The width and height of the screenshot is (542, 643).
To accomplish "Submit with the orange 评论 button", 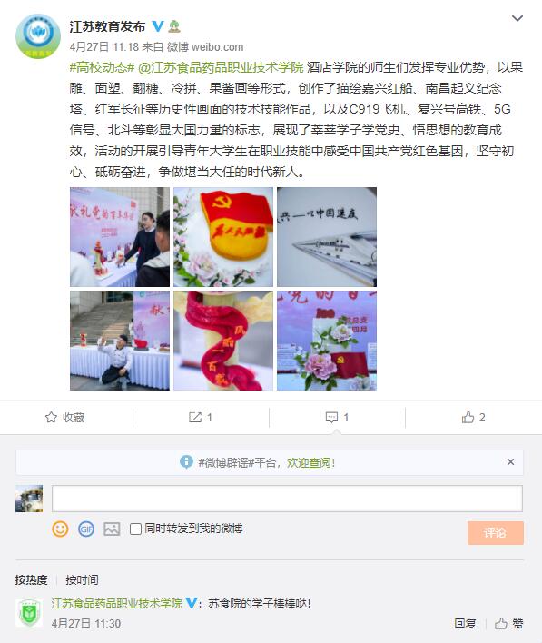I will (496, 533).
